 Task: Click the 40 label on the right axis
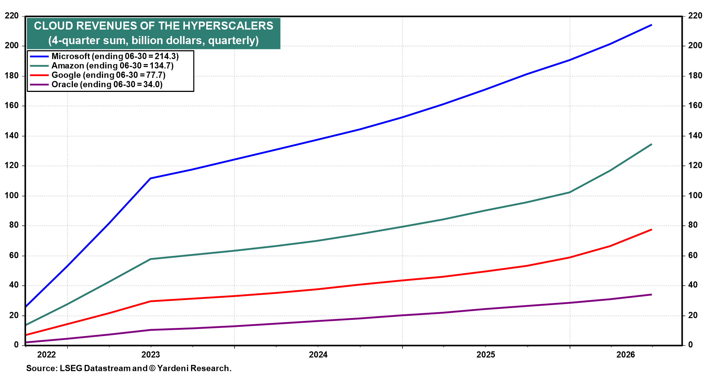(x=693, y=285)
